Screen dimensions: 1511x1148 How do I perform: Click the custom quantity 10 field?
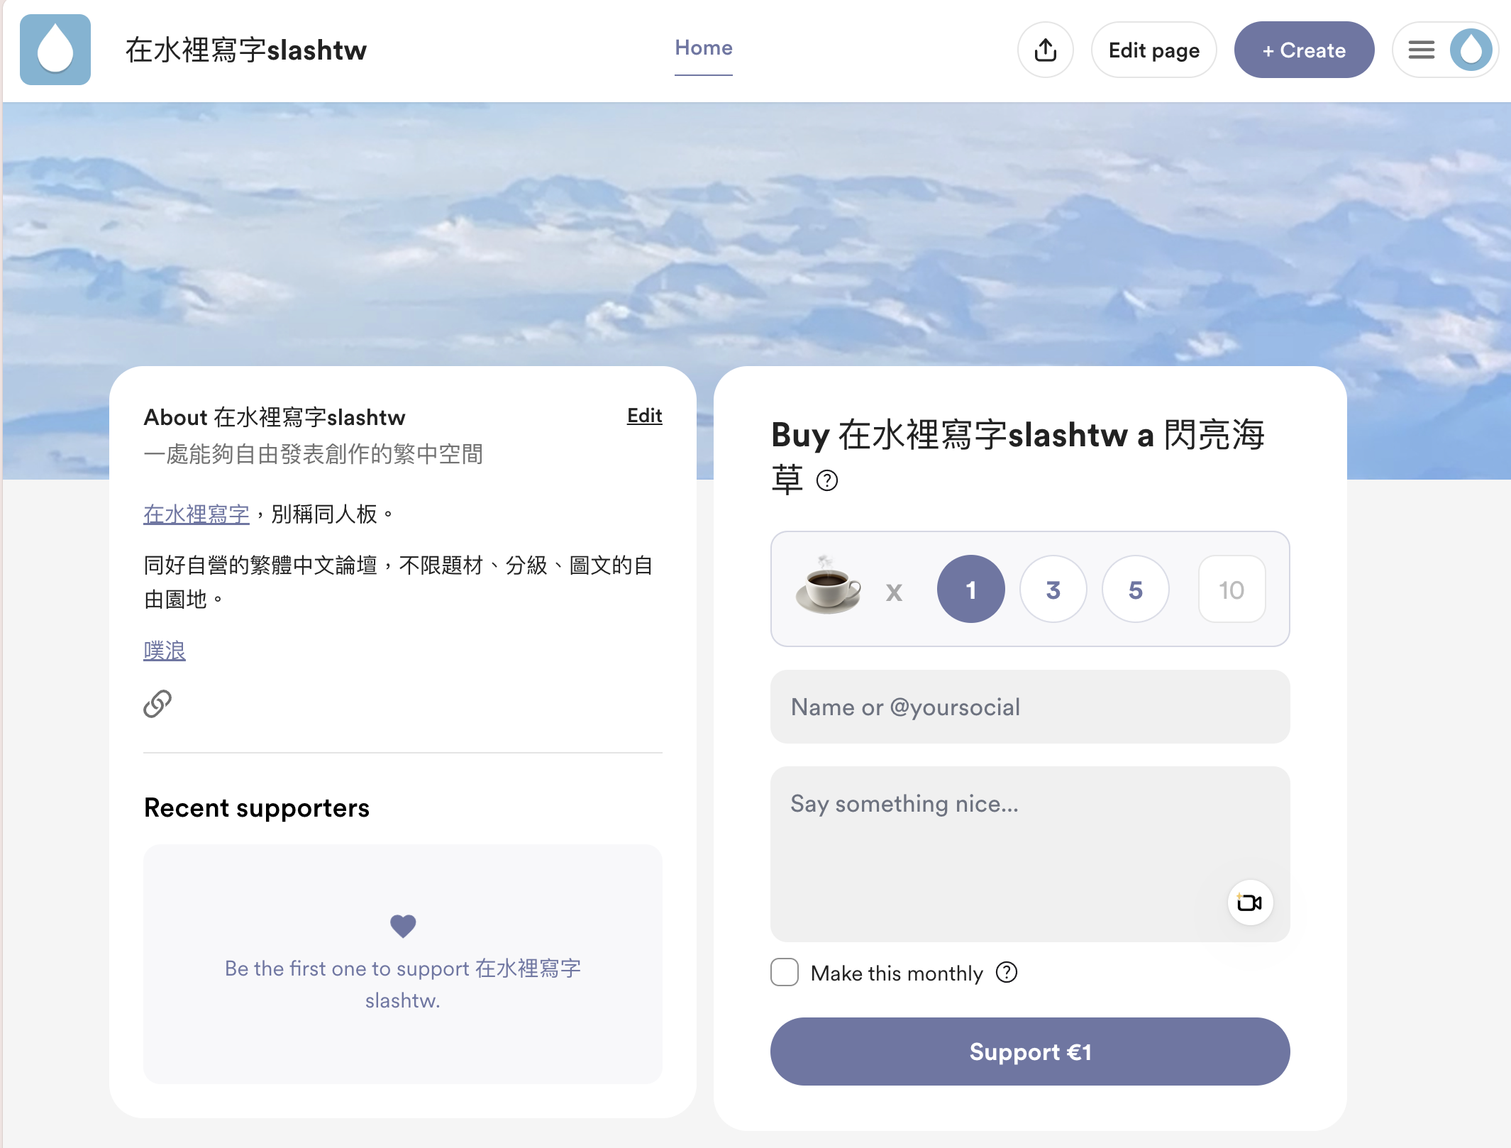tap(1232, 589)
